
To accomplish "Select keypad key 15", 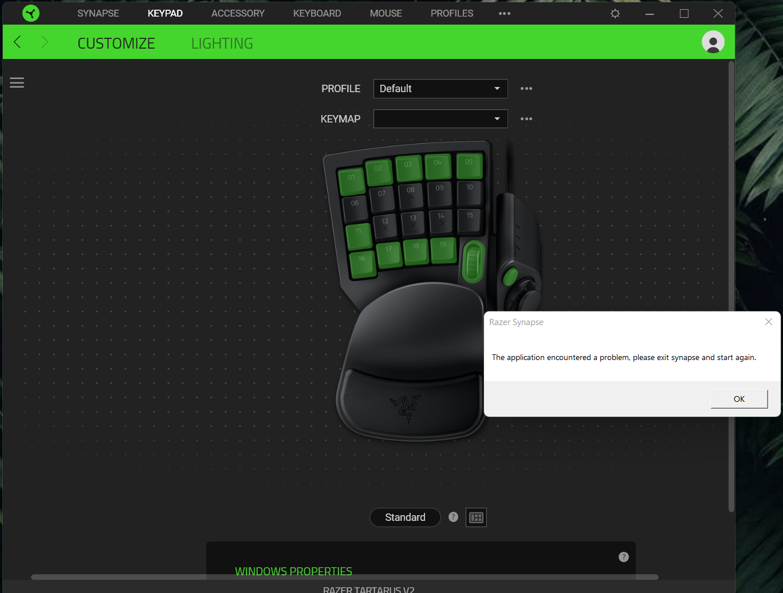I will click(x=470, y=220).
